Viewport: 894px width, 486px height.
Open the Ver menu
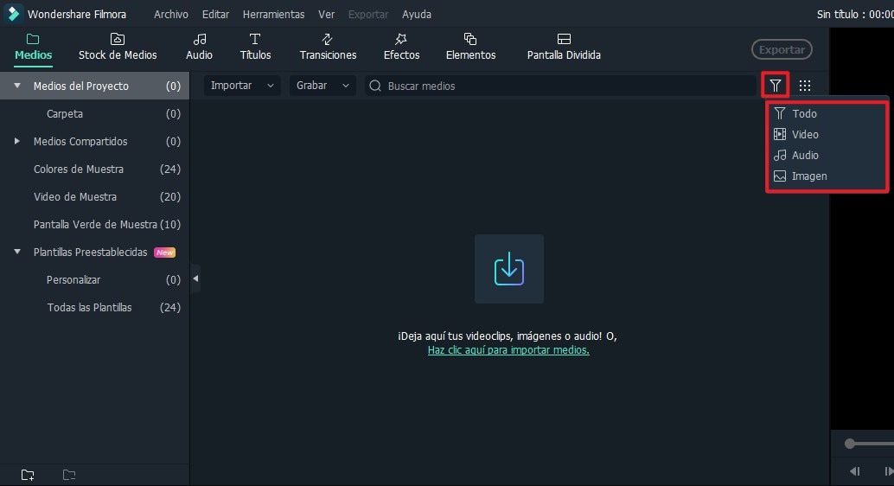326,14
